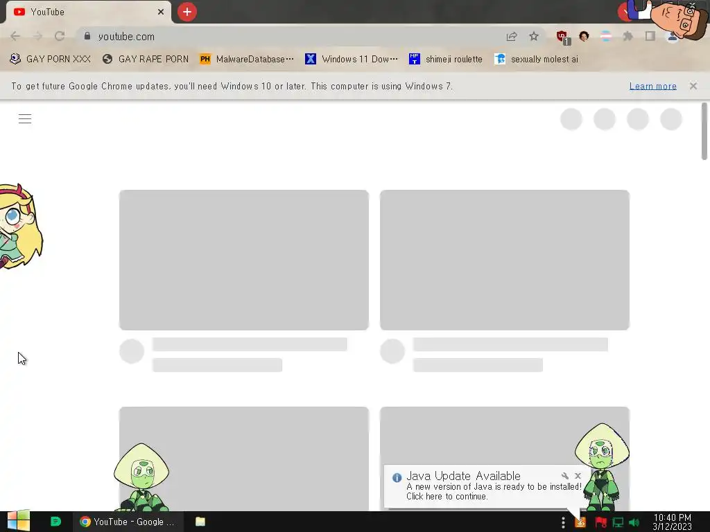710x532 pixels.
Task: Reload the YouTube page
Action: click(60, 36)
